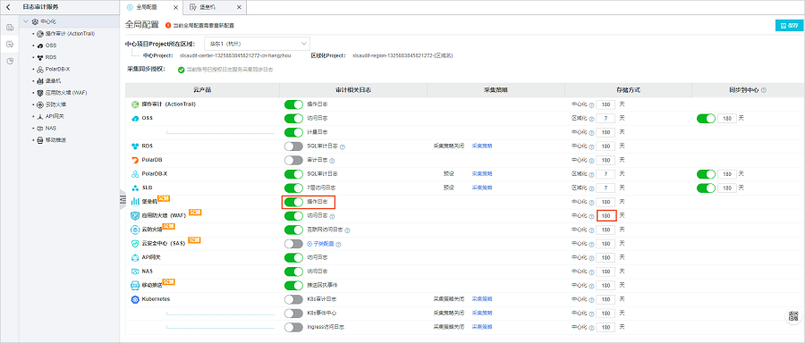This screenshot has width=805, height=343.
Task: Click the ActionTrail icon in the product table
Action: point(136,105)
